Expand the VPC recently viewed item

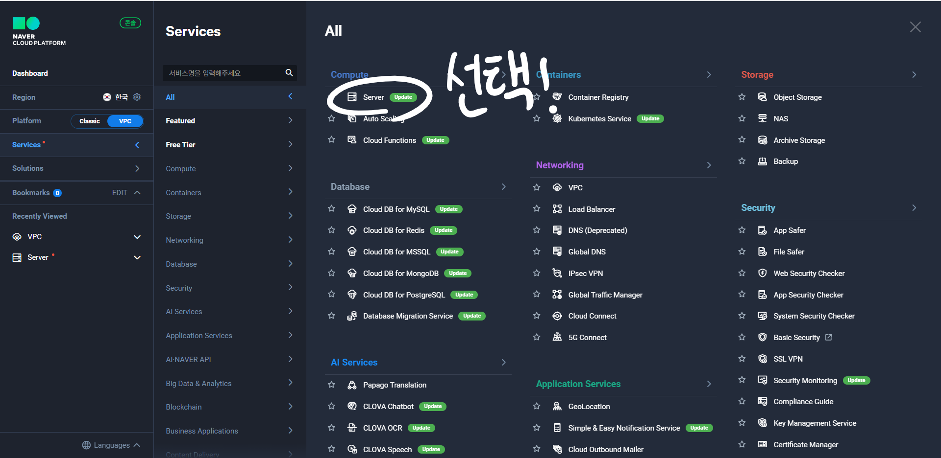137,237
